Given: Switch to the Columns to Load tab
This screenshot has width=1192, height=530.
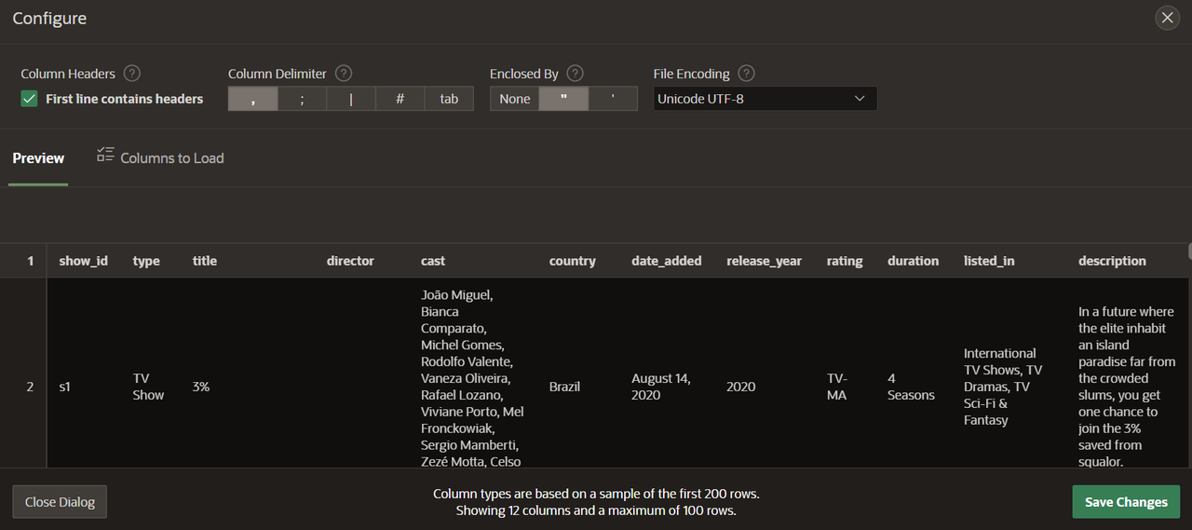Looking at the screenshot, I should [x=160, y=158].
